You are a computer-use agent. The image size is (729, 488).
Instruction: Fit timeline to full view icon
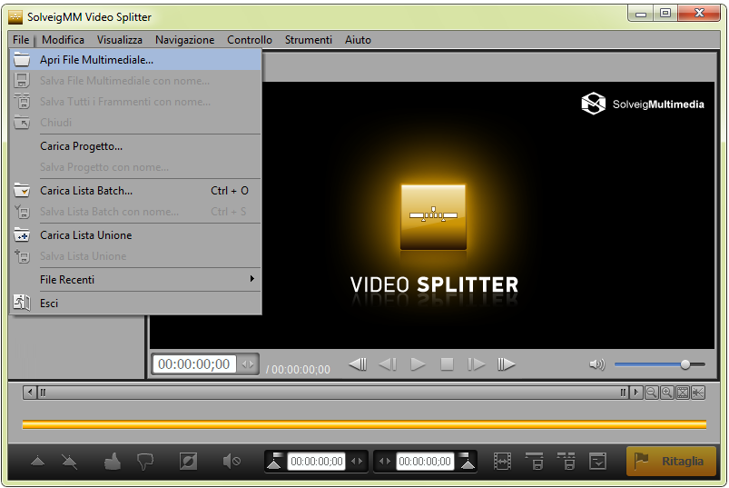[x=683, y=393]
